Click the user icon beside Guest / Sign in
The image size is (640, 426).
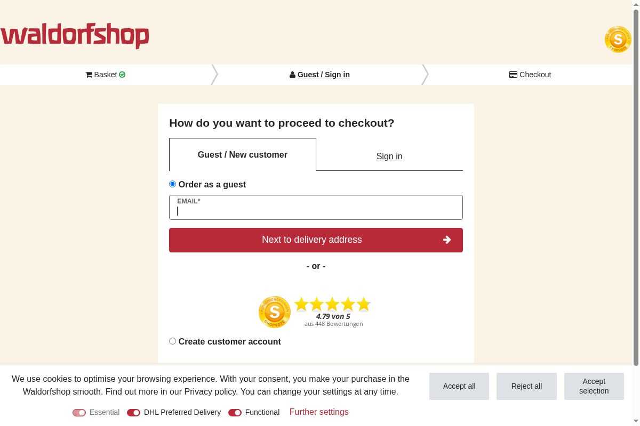[292, 75]
